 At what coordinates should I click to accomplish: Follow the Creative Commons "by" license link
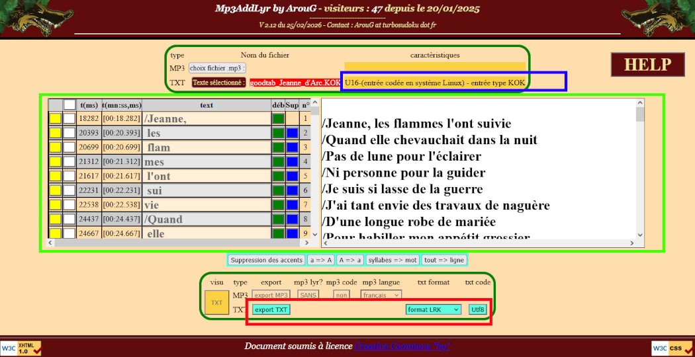tap(402, 346)
